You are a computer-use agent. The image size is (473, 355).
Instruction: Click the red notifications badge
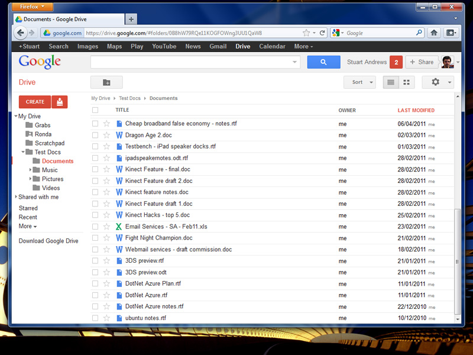[x=396, y=62]
